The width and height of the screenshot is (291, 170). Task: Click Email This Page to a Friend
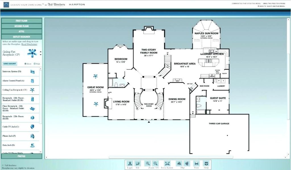click(x=275, y=3)
